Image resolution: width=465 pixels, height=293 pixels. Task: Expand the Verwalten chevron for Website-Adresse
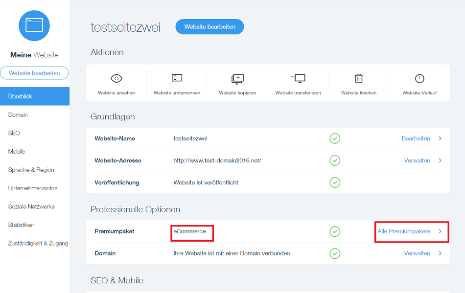pos(440,160)
